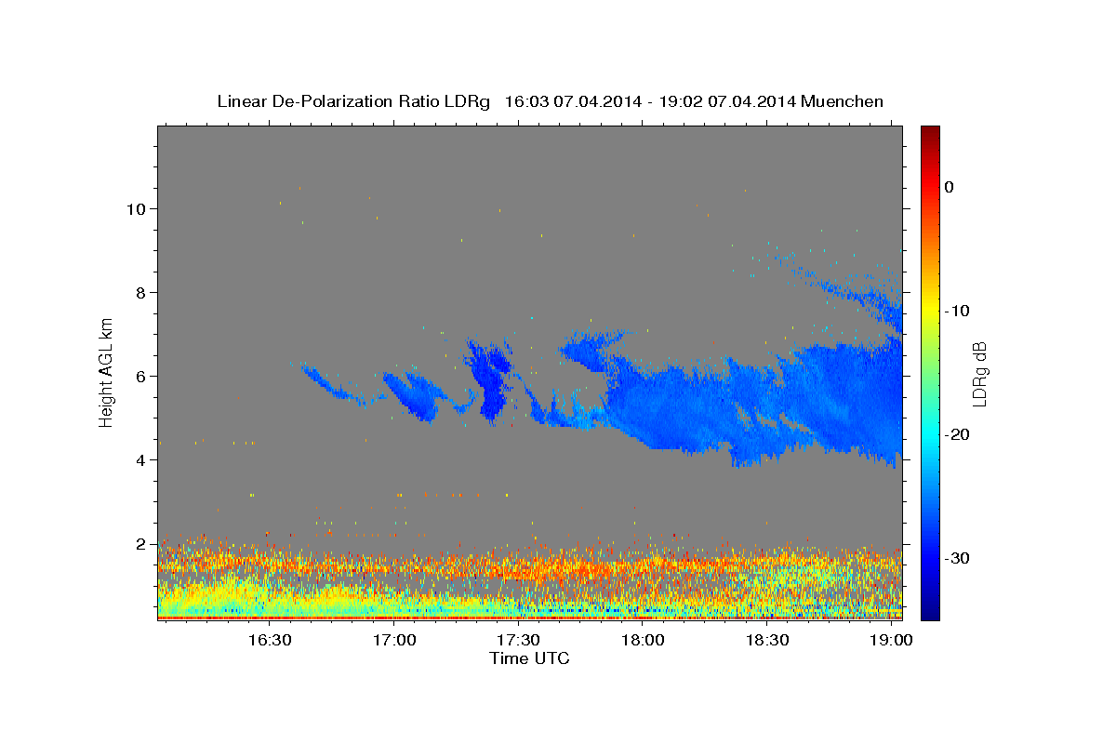Image resolution: width=1116 pixels, height=744 pixels.
Task: Click the dark red top of colorbar
Action: click(930, 133)
